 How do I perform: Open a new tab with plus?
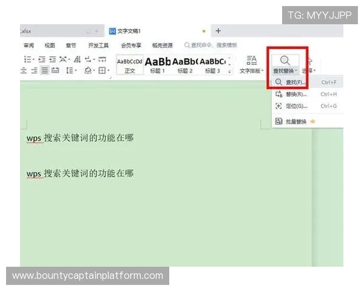tap(218, 31)
